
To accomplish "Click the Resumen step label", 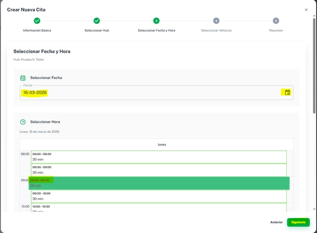I will pos(276,31).
